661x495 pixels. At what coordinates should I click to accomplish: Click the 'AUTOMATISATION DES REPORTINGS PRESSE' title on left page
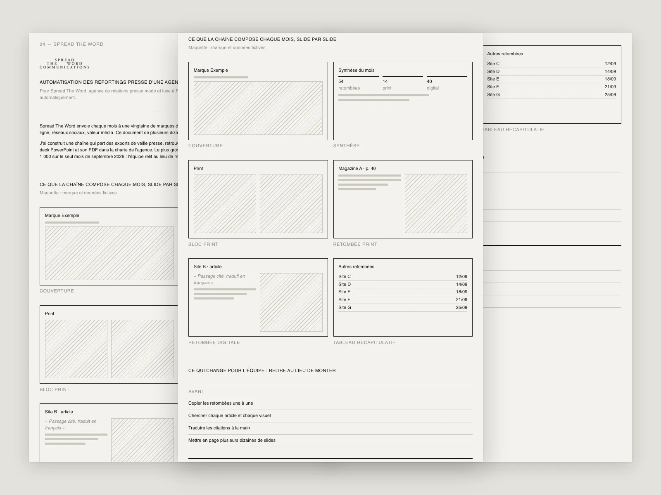click(109, 82)
